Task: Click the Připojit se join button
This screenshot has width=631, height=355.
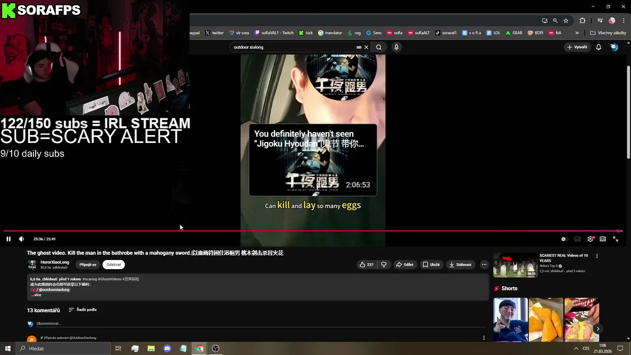Action: pyautogui.click(x=88, y=265)
